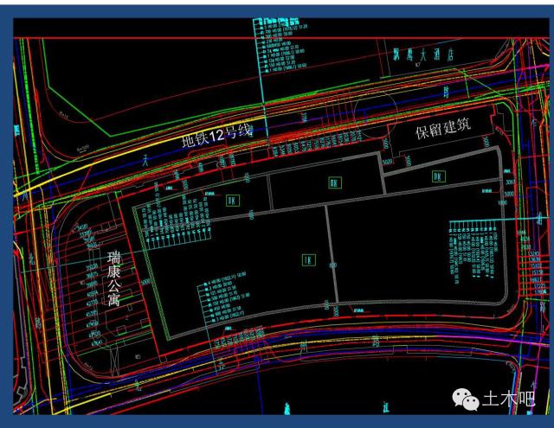Viewport: 554px width, 428px height.
Task: Select the 保留建筑 text label
Action: point(443,129)
